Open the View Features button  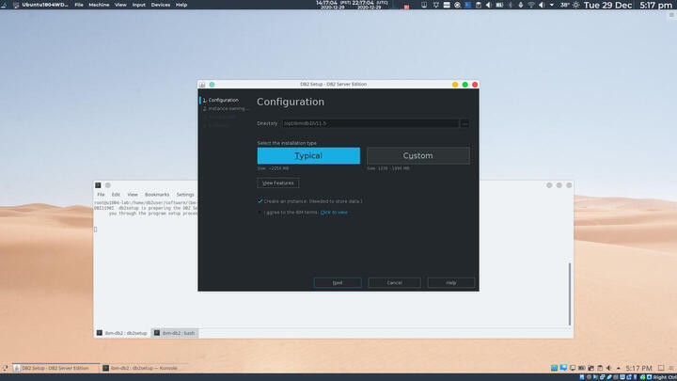coord(278,183)
